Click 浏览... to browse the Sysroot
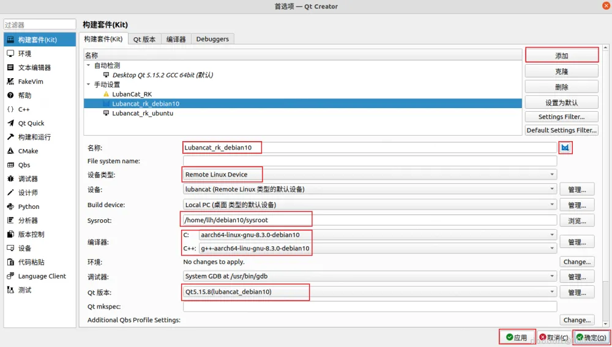The image size is (612, 347). (x=577, y=221)
